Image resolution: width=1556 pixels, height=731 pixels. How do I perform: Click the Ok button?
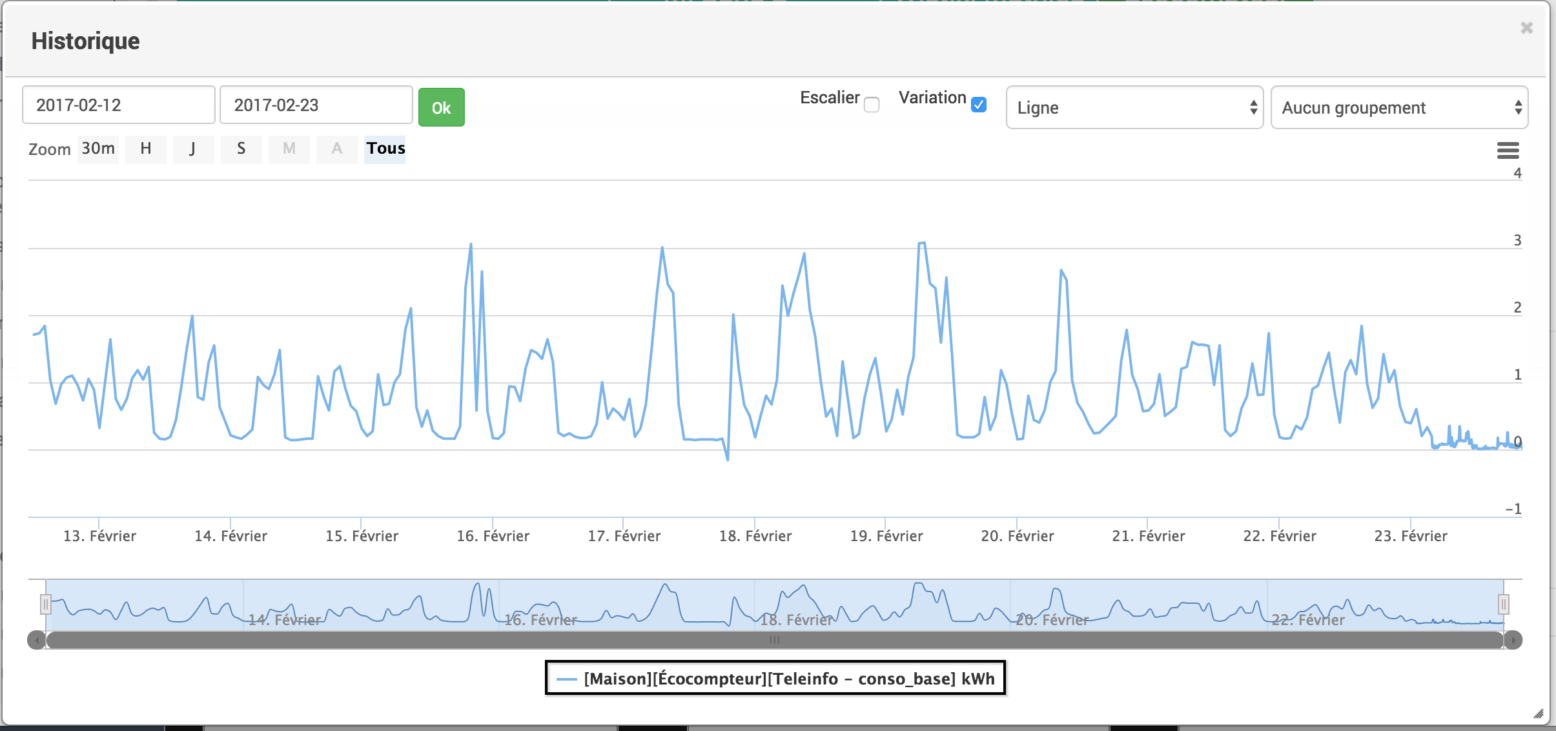(x=442, y=107)
